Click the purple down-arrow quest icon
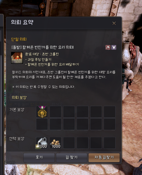142x175 pixels. 114,47
